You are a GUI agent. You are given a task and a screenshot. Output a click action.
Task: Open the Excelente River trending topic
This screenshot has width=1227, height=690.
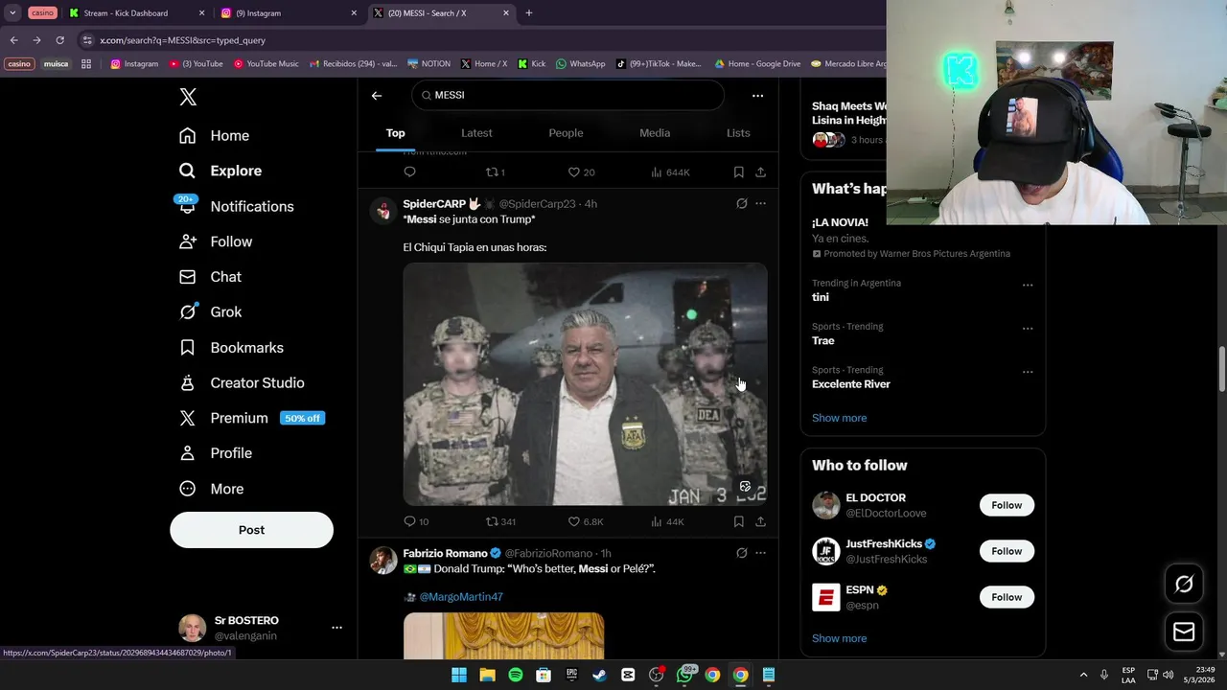tap(850, 384)
